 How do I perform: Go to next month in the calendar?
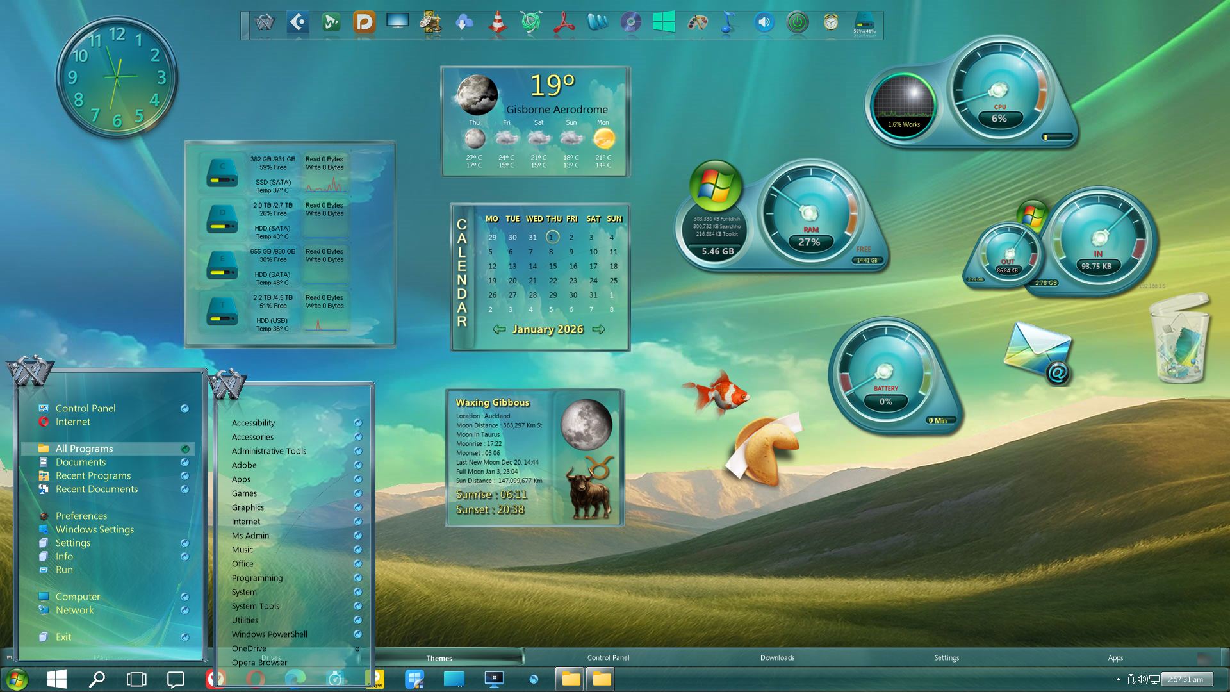pos(598,329)
